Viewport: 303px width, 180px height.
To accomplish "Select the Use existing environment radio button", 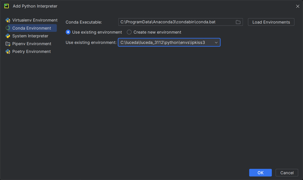I will click(68, 32).
